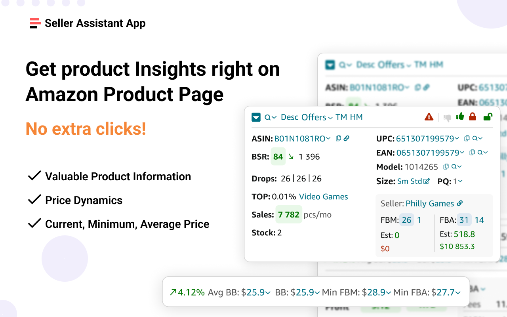Click the BSR drop trend arrow indicator

[291, 156]
